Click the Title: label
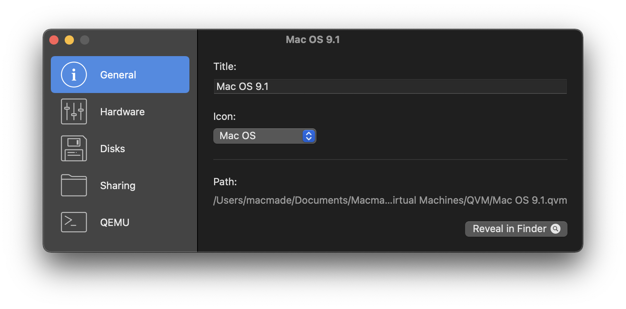 tap(225, 66)
